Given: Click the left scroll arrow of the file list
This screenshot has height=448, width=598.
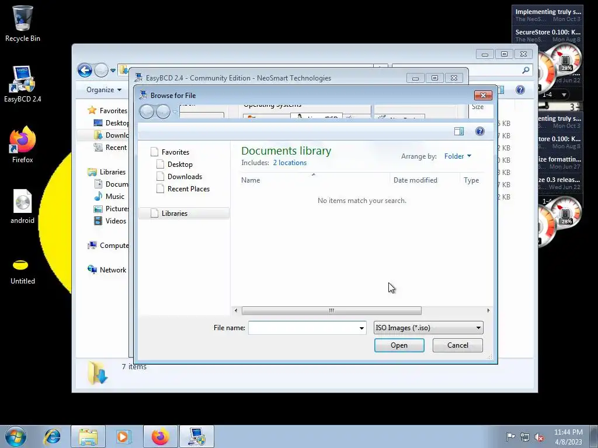Looking at the screenshot, I should click(x=236, y=310).
